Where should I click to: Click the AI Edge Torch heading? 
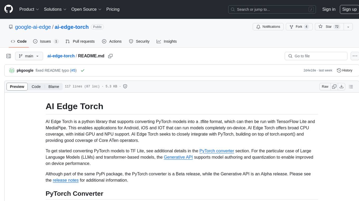(74, 106)
